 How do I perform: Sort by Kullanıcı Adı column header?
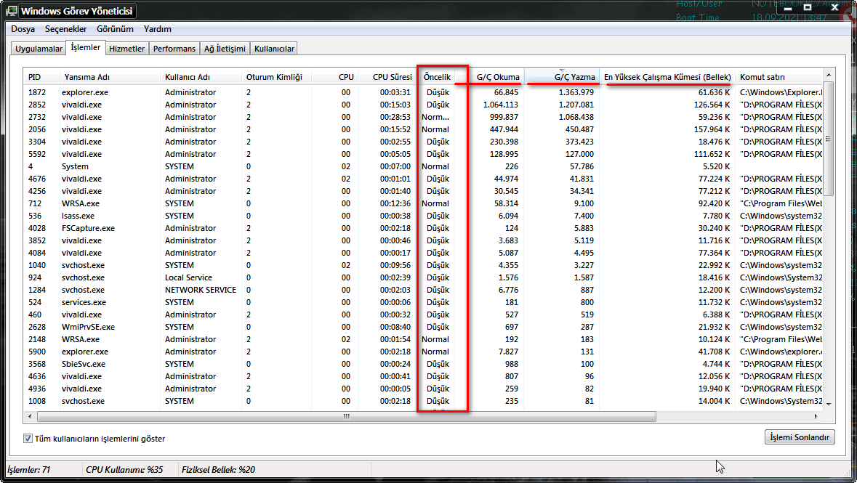click(201, 77)
